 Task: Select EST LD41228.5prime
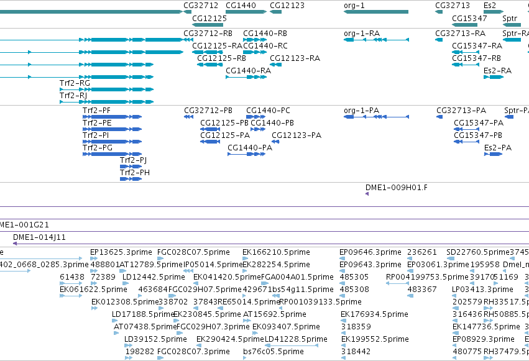(292, 345)
